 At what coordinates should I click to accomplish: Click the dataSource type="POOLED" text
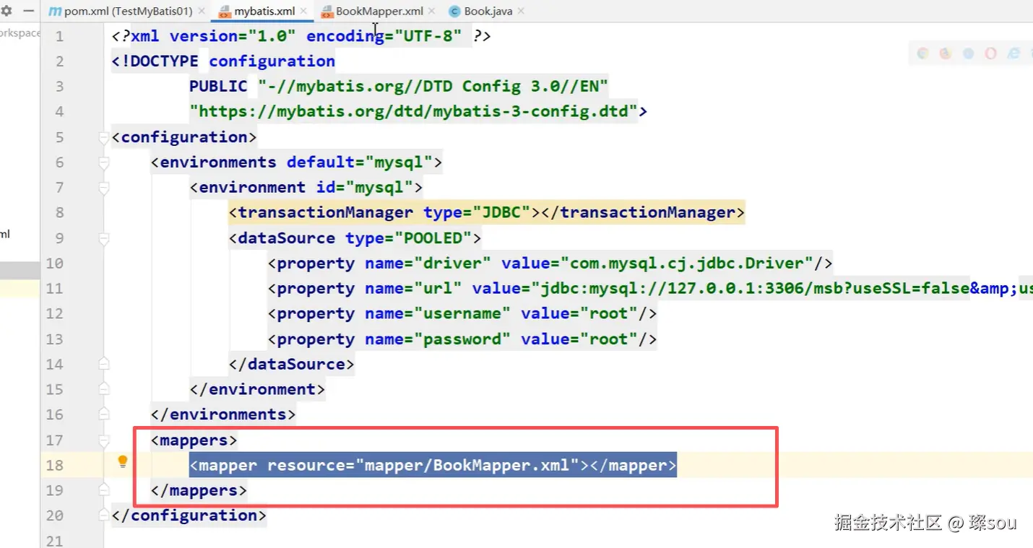(355, 238)
